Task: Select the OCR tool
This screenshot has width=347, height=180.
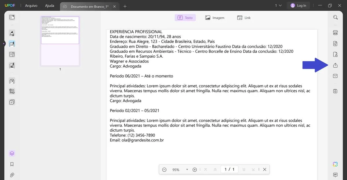Action: 335,33
